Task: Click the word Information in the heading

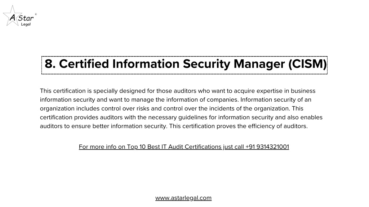Action: pyautogui.click(x=146, y=64)
